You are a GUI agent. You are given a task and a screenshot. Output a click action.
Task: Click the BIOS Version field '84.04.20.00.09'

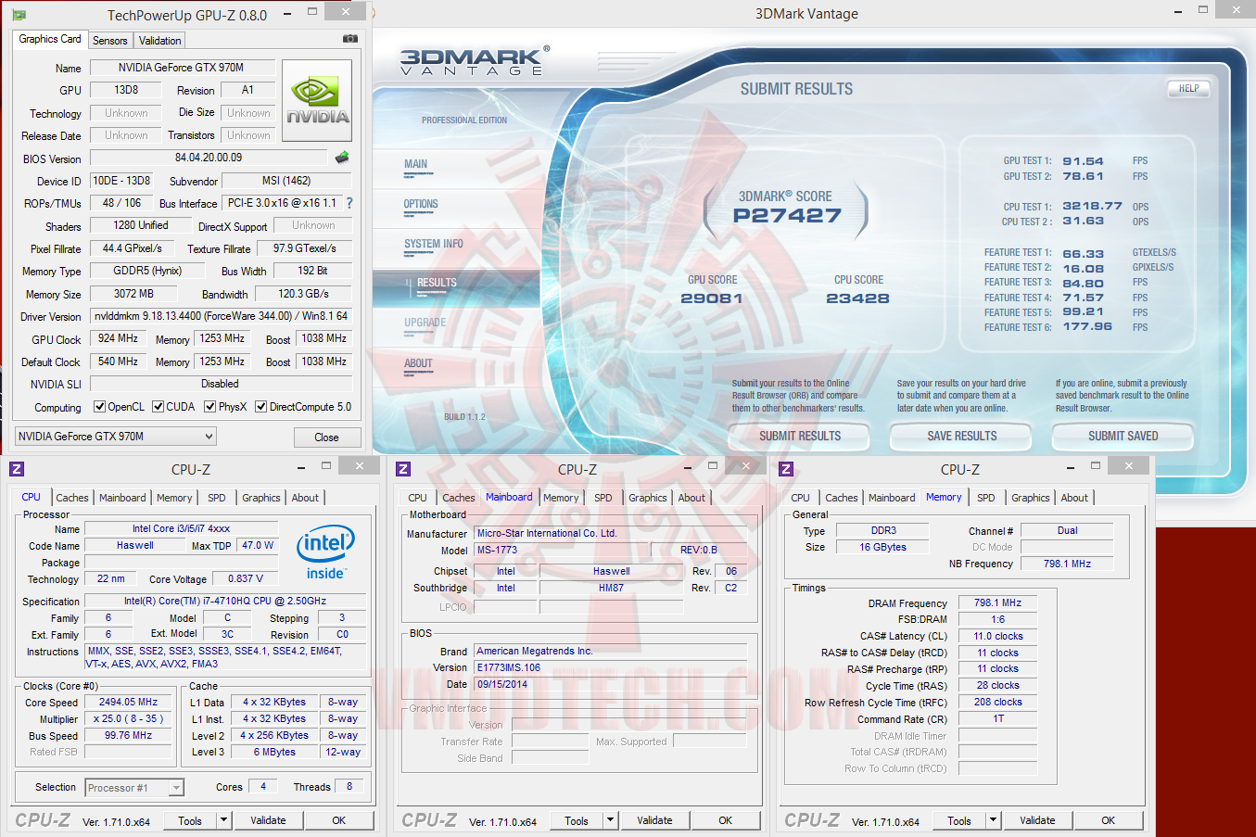coord(209,158)
